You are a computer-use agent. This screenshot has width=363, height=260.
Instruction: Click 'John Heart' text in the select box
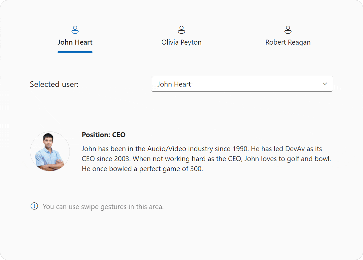pyautogui.click(x=174, y=84)
